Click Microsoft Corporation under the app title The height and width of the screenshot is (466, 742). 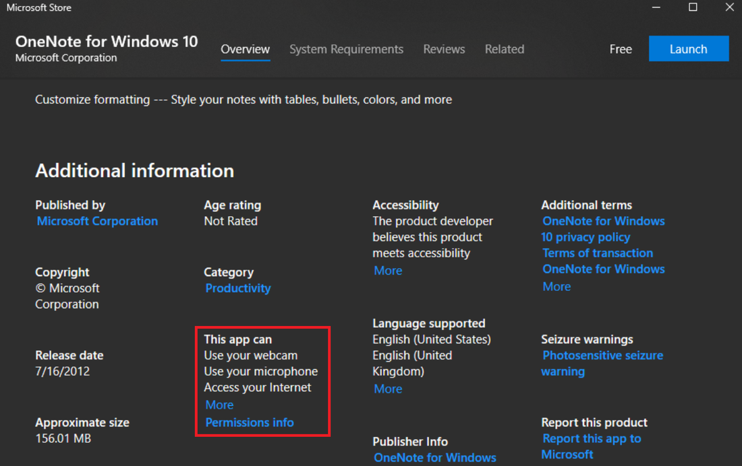pyautogui.click(x=66, y=58)
